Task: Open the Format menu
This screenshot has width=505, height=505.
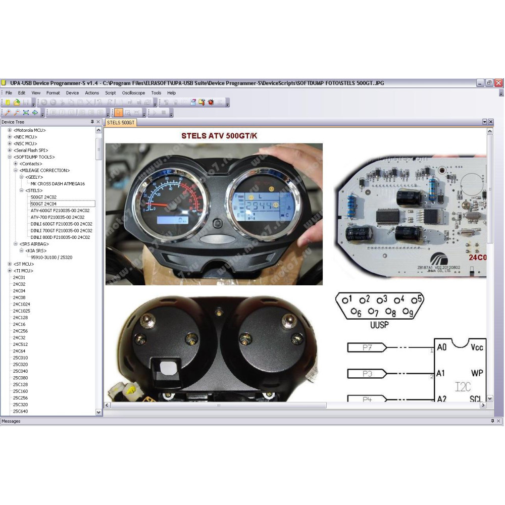Action: pyautogui.click(x=53, y=93)
